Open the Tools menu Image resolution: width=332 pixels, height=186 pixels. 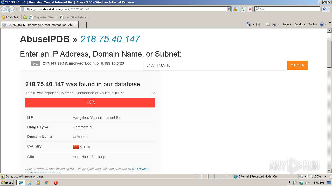pyautogui.click(x=313, y=24)
